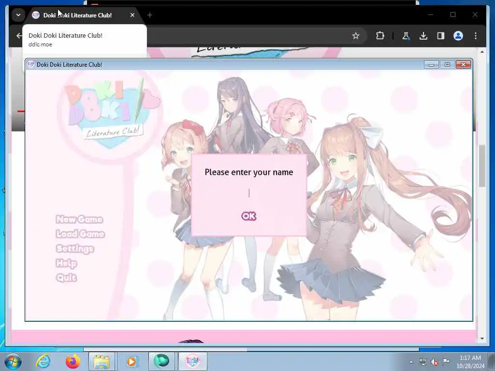
Task: Switch to the Doki Doki taskbar icon
Action: click(192, 361)
